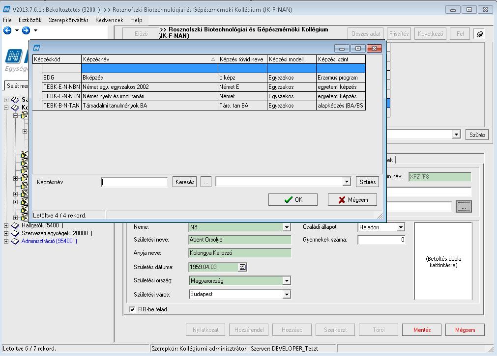Viewport: 497px width, 356px height.
Task: Open the calendar picker for Születés dátuma
Action: [x=242, y=267]
